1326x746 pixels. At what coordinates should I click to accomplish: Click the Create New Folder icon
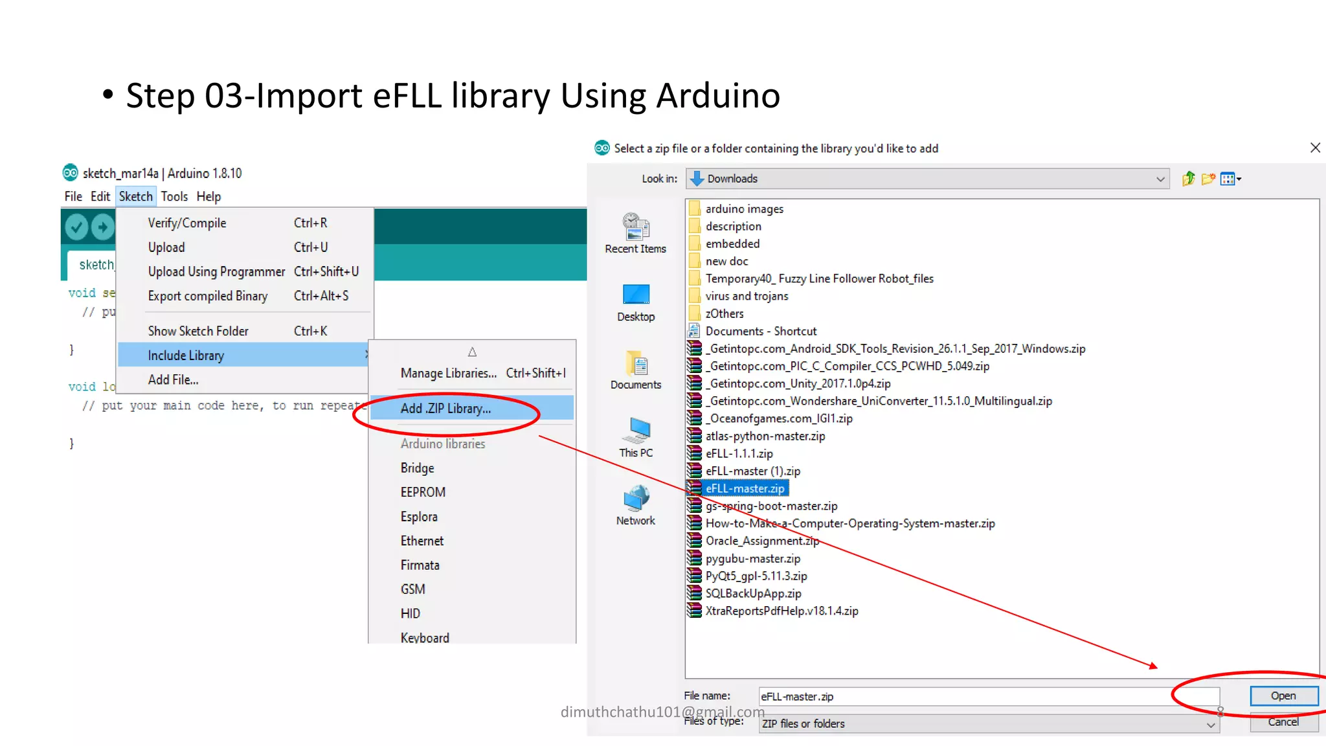(1208, 179)
